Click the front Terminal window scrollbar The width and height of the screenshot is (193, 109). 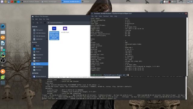click(187, 47)
